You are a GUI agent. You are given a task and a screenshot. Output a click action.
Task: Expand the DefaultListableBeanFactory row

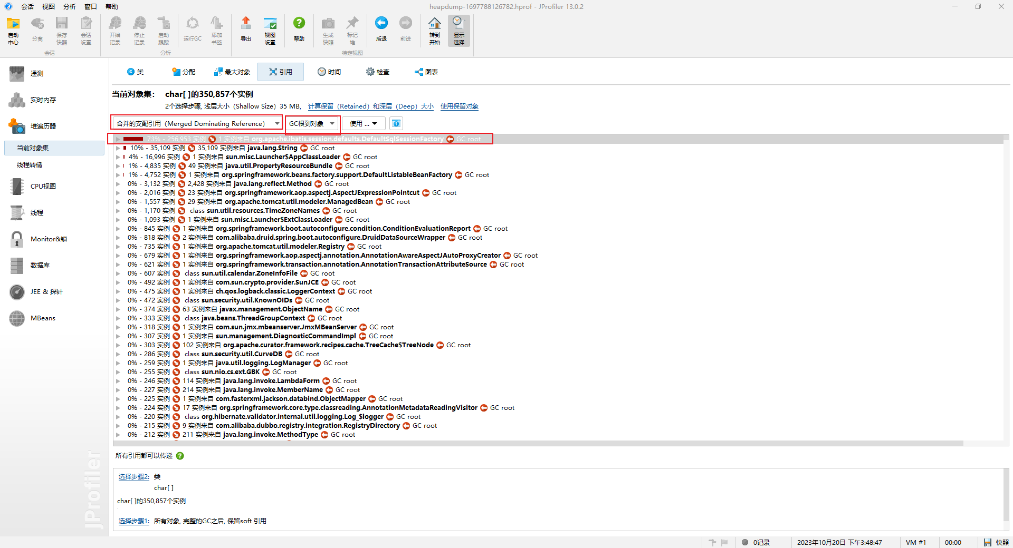coord(118,175)
